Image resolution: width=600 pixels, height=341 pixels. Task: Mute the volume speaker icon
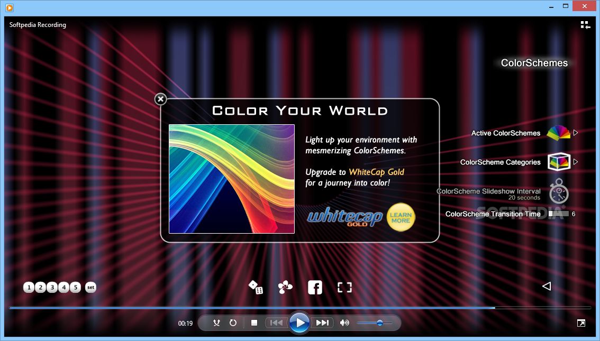tap(344, 322)
